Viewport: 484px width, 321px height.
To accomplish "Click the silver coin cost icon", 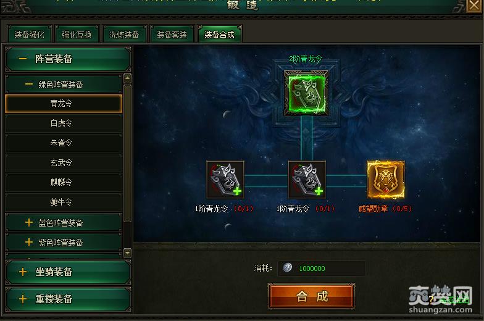I will coord(288,267).
